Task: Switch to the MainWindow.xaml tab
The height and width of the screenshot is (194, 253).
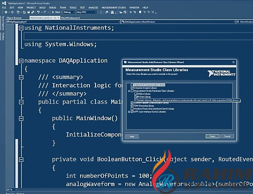Action: click(x=71, y=18)
